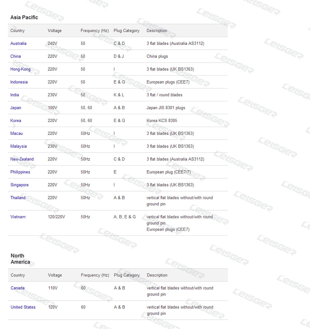The width and height of the screenshot is (310, 329).
Task: Click the Korea link
Action: [x=16, y=120]
